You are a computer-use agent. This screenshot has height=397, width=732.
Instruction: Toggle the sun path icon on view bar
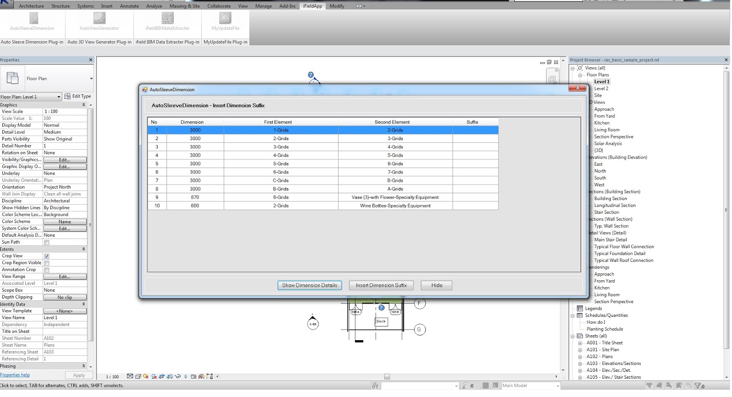(146, 376)
